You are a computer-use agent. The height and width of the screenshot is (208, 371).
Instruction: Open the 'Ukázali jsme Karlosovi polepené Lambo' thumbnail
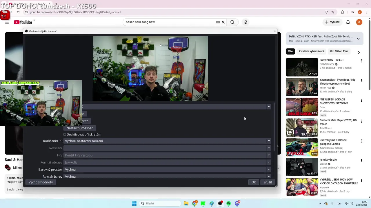pos(302,147)
